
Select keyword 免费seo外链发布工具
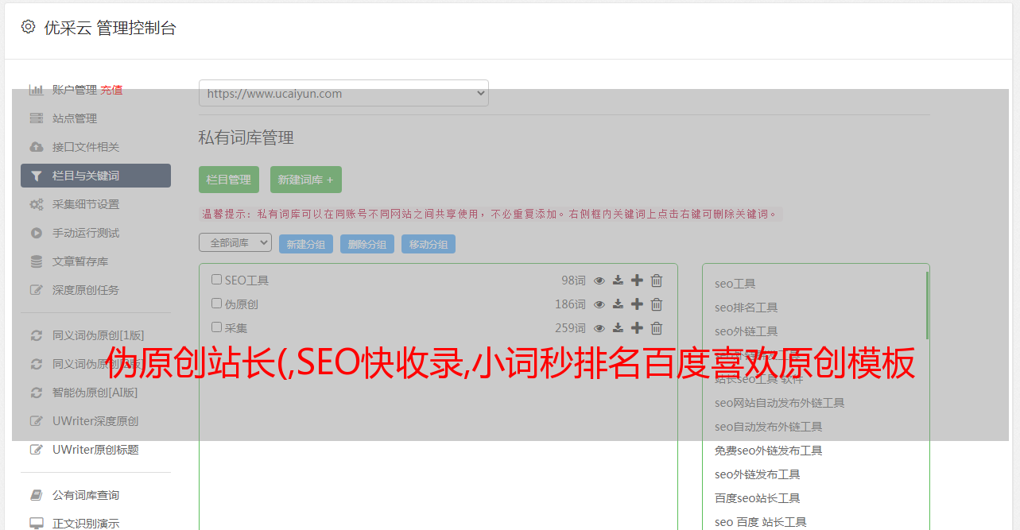point(768,451)
